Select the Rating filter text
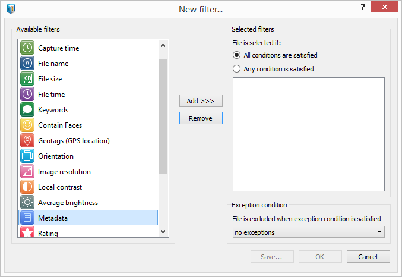 click(x=48, y=233)
